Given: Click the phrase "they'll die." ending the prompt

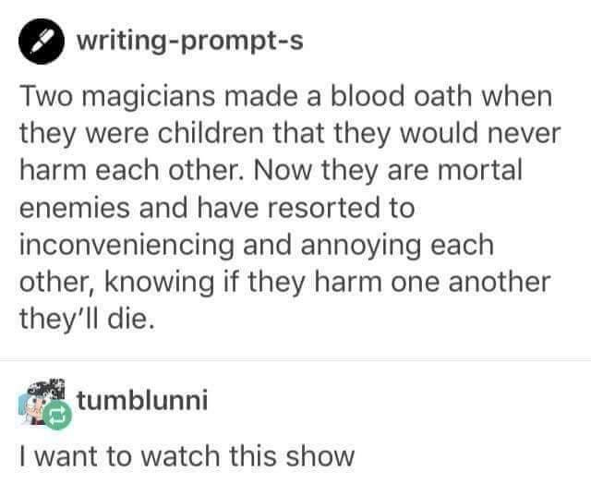Looking at the screenshot, I should 87,319.
